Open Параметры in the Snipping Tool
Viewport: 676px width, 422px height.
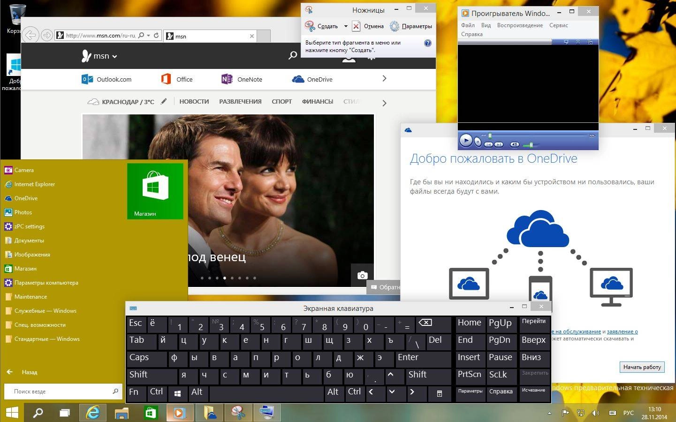click(411, 26)
